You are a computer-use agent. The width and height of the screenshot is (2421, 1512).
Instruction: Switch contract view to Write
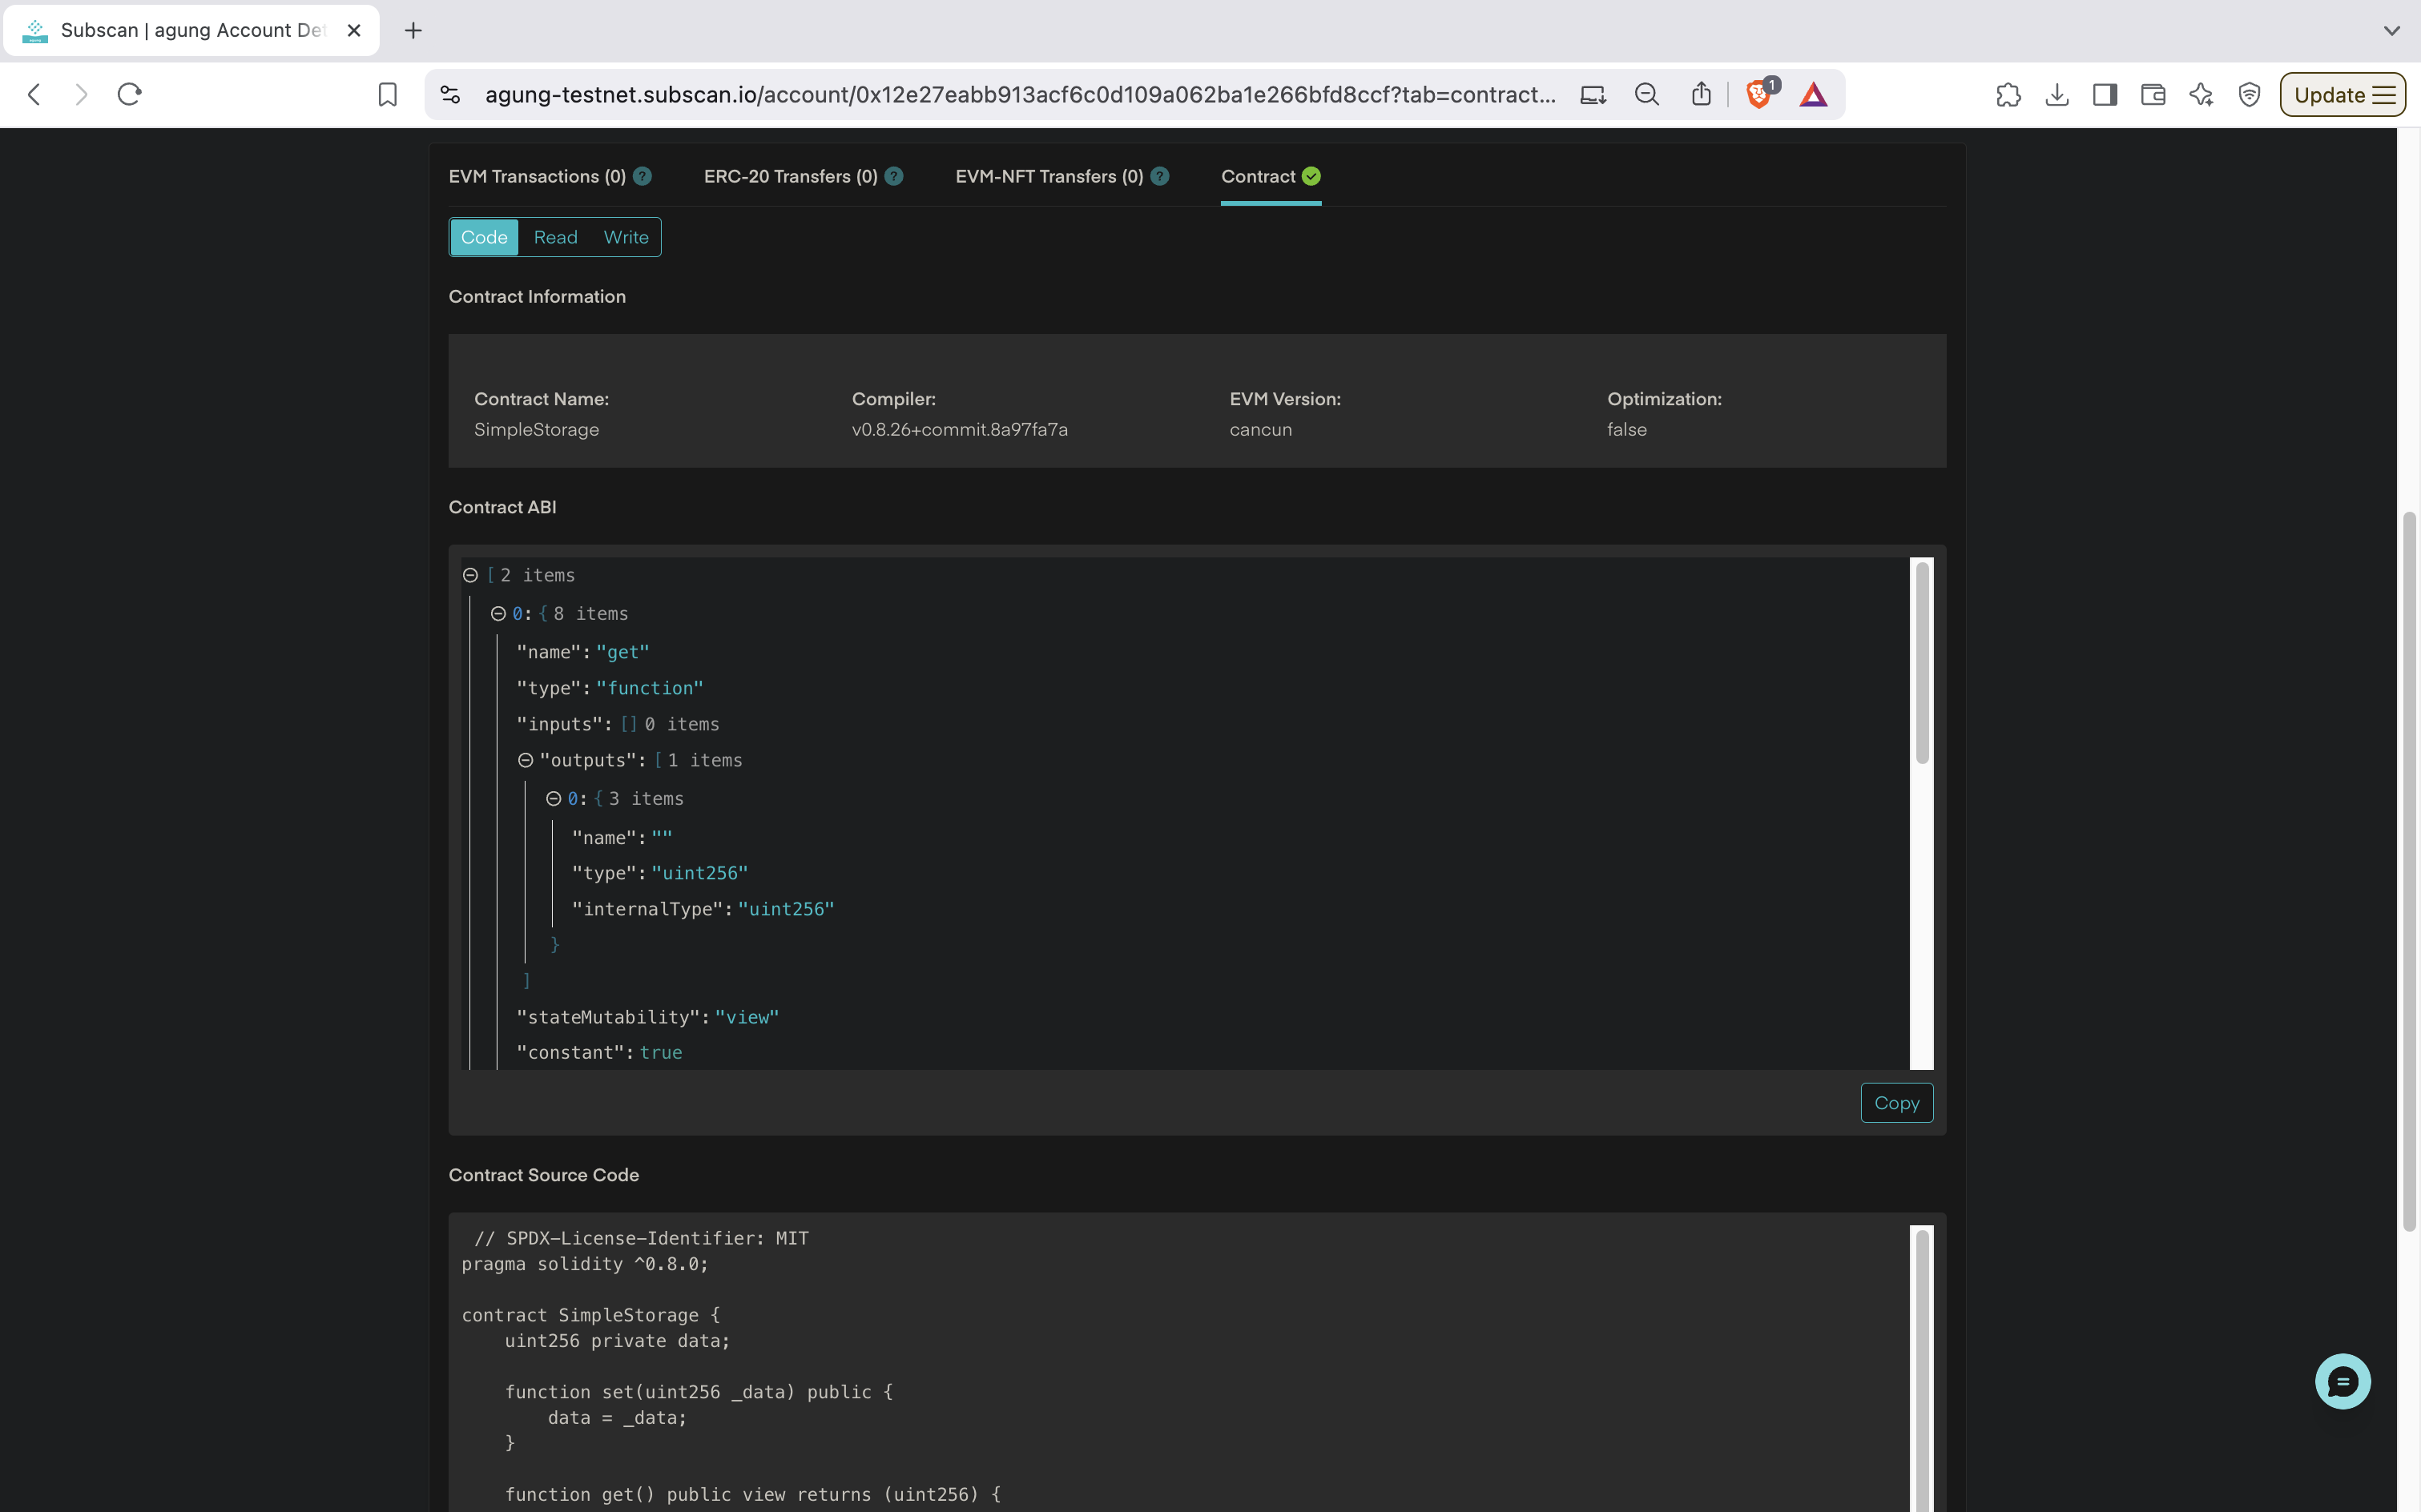point(626,237)
